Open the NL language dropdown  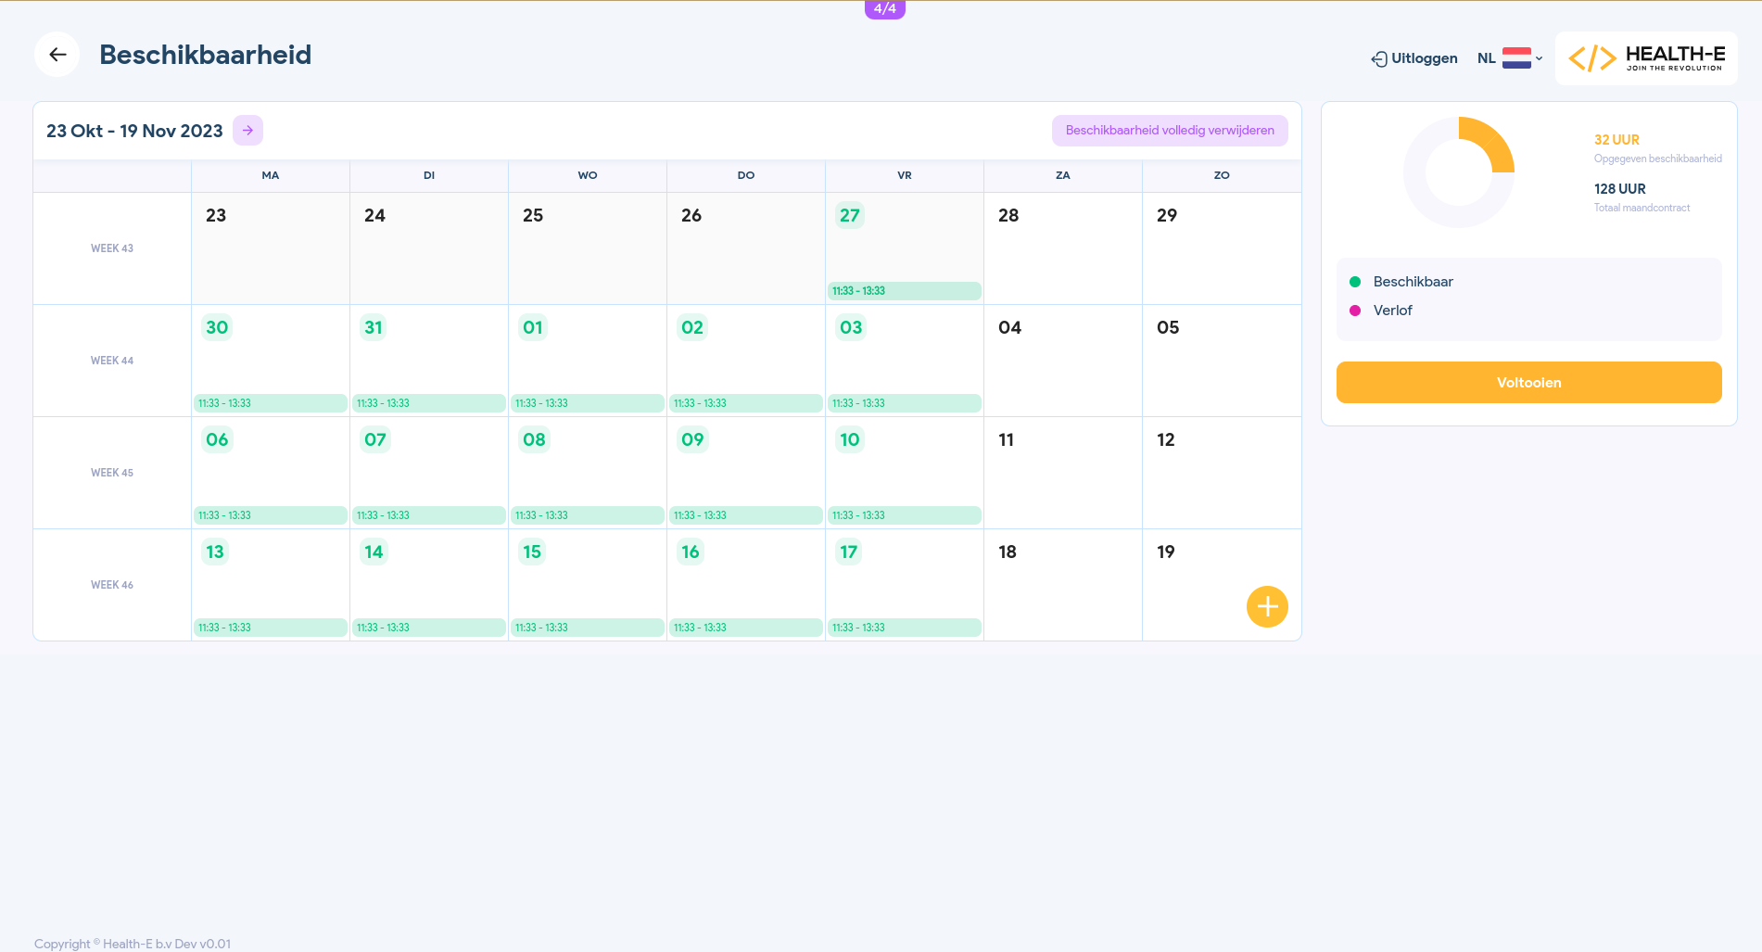pos(1510,58)
